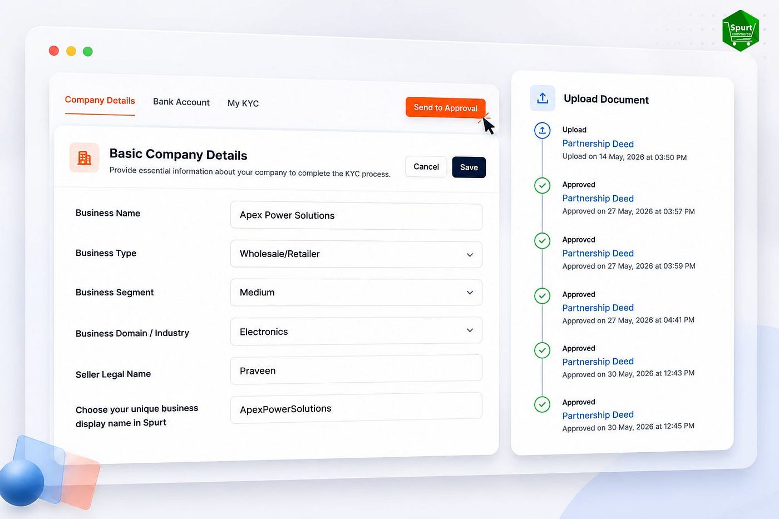The image size is (779, 519).
Task: Click the Upload Document heading
Action: tap(606, 99)
